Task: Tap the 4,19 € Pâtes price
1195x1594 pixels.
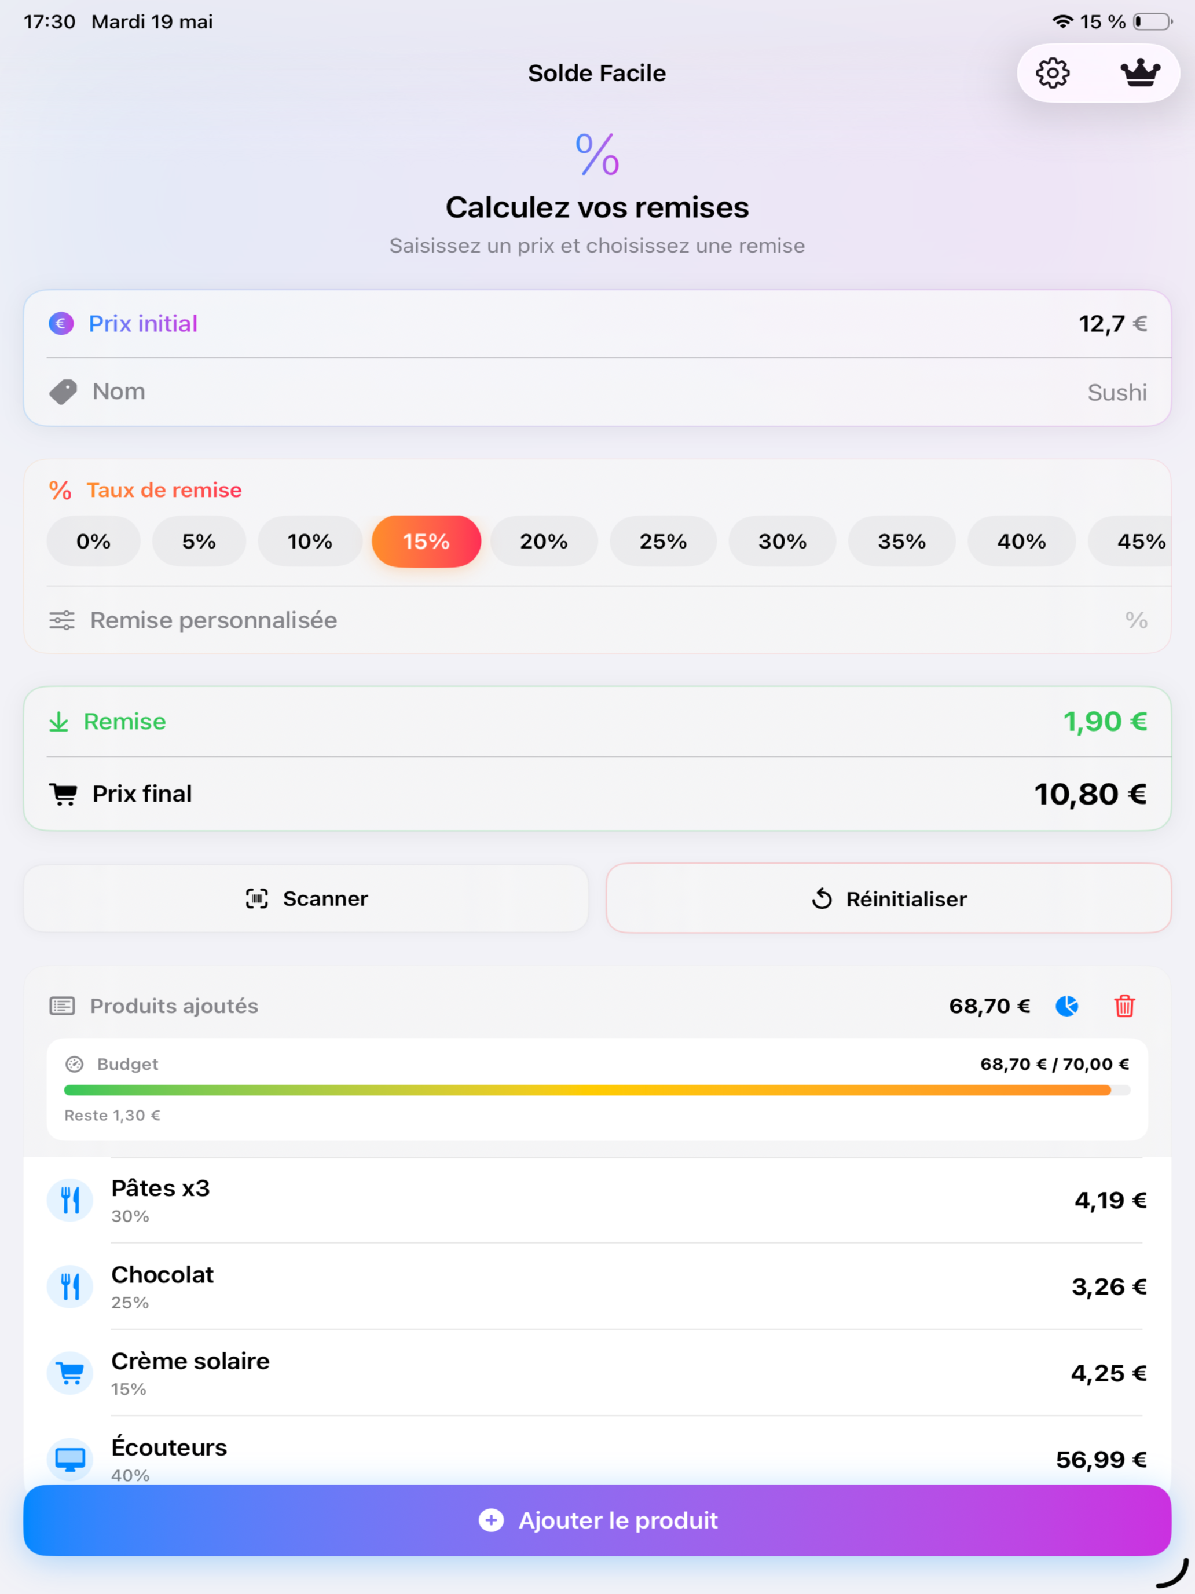Action: (x=1110, y=1201)
